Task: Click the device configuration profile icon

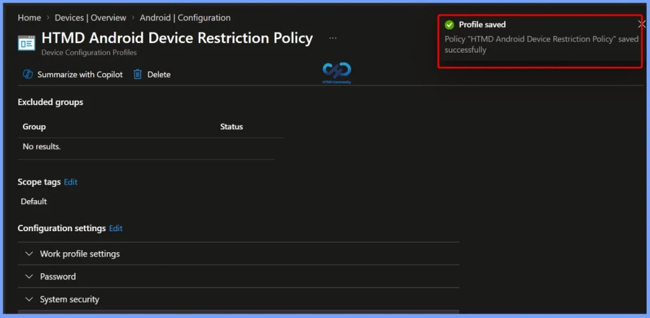Action: coord(27,43)
